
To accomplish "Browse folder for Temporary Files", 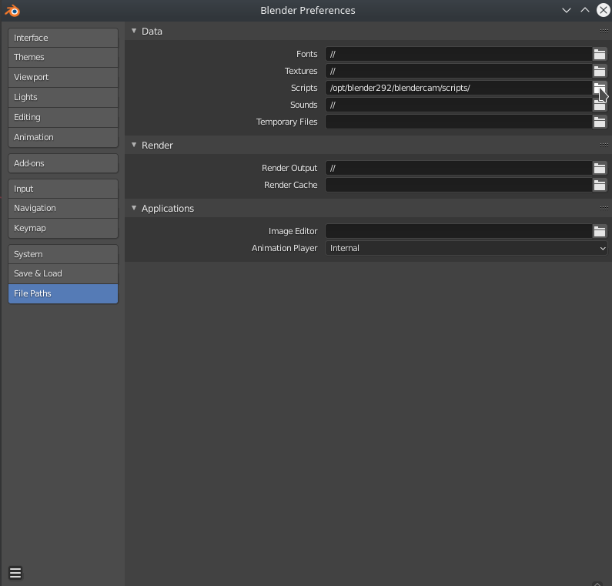I will 600,122.
